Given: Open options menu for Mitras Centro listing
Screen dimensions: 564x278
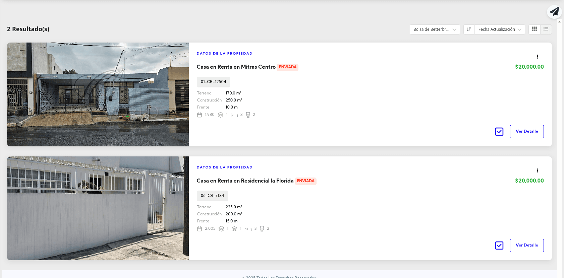Looking at the screenshot, I should (x=537, y=57).
